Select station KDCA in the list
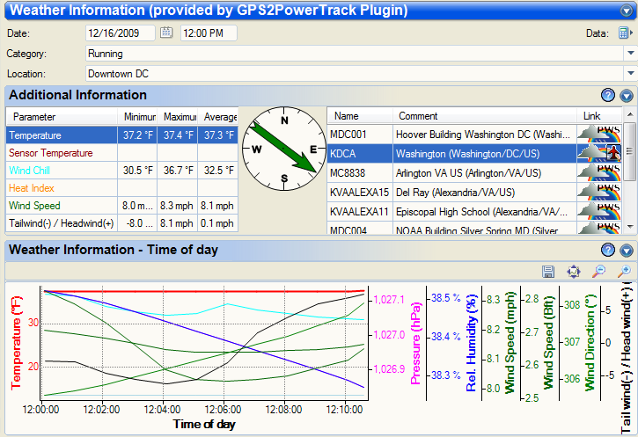 [x=474, y=154]
